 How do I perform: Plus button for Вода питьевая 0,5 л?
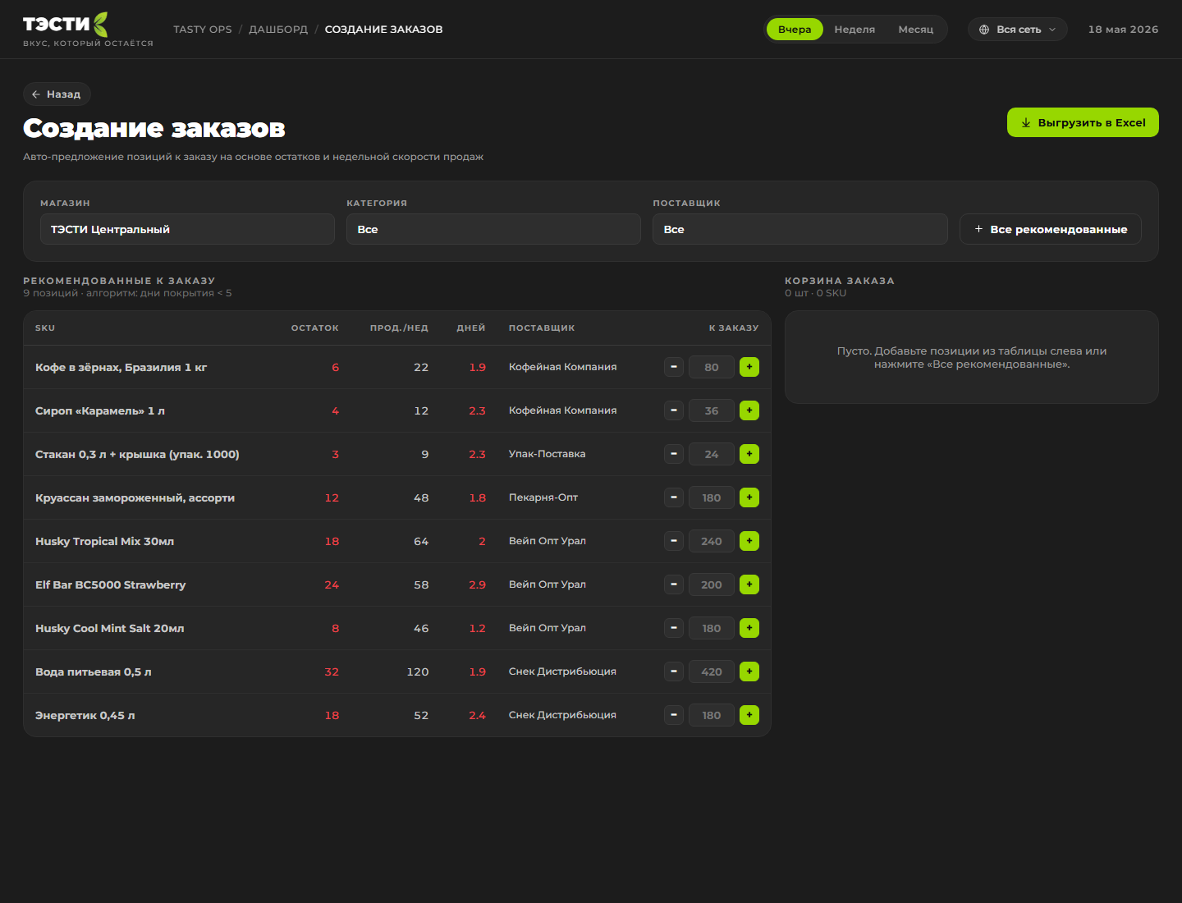point(749,672)
